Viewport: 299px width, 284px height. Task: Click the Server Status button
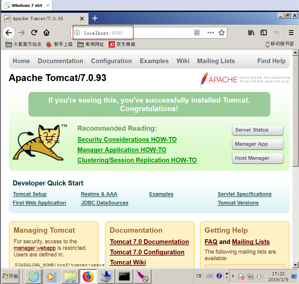click(258, 130)
